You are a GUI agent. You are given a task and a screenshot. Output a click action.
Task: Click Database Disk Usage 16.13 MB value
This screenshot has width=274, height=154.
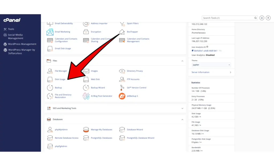point(197,134)
